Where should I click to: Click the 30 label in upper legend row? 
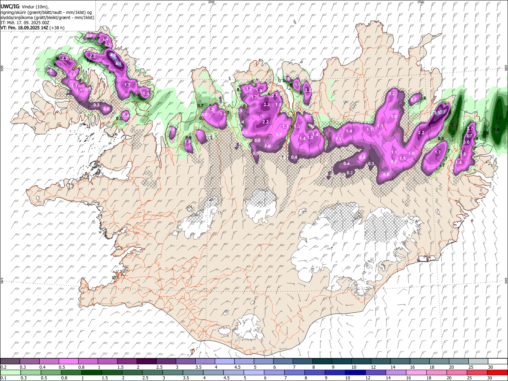490,367
